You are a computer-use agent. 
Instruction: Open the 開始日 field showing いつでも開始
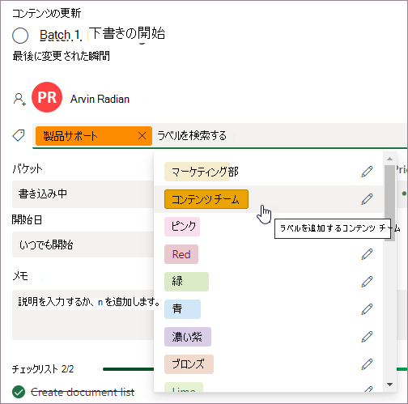tap(83, 245)
